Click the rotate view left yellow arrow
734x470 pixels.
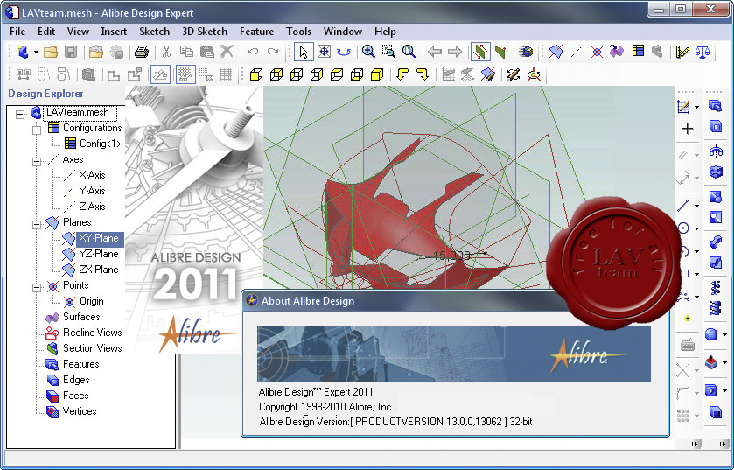tap(402, 74)
